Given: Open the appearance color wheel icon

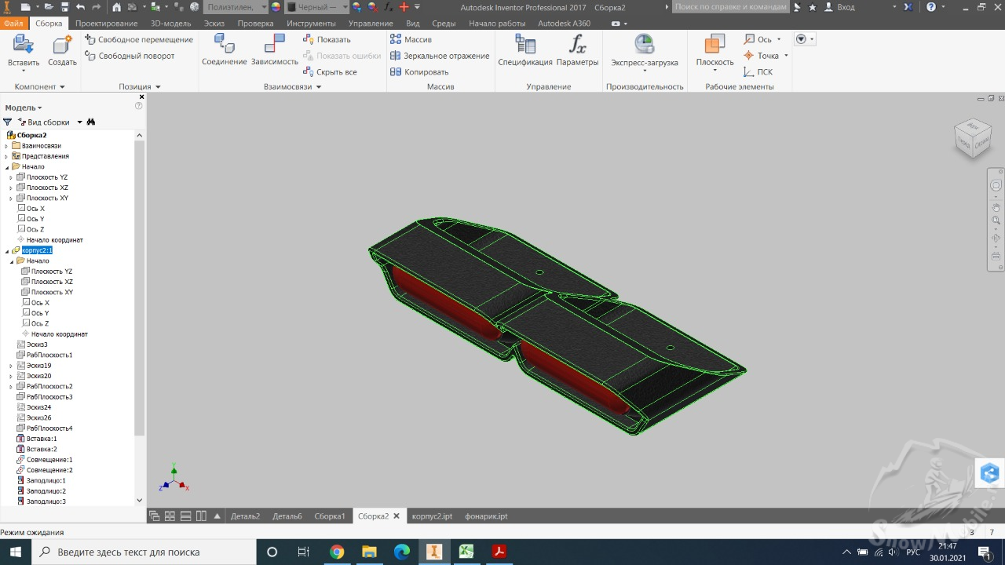Looking at the screenshot, I should [276, 7].
